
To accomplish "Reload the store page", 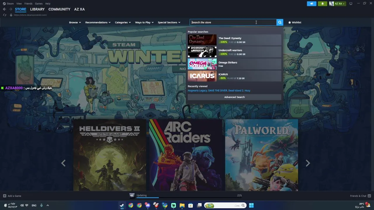I will (5, 15).
